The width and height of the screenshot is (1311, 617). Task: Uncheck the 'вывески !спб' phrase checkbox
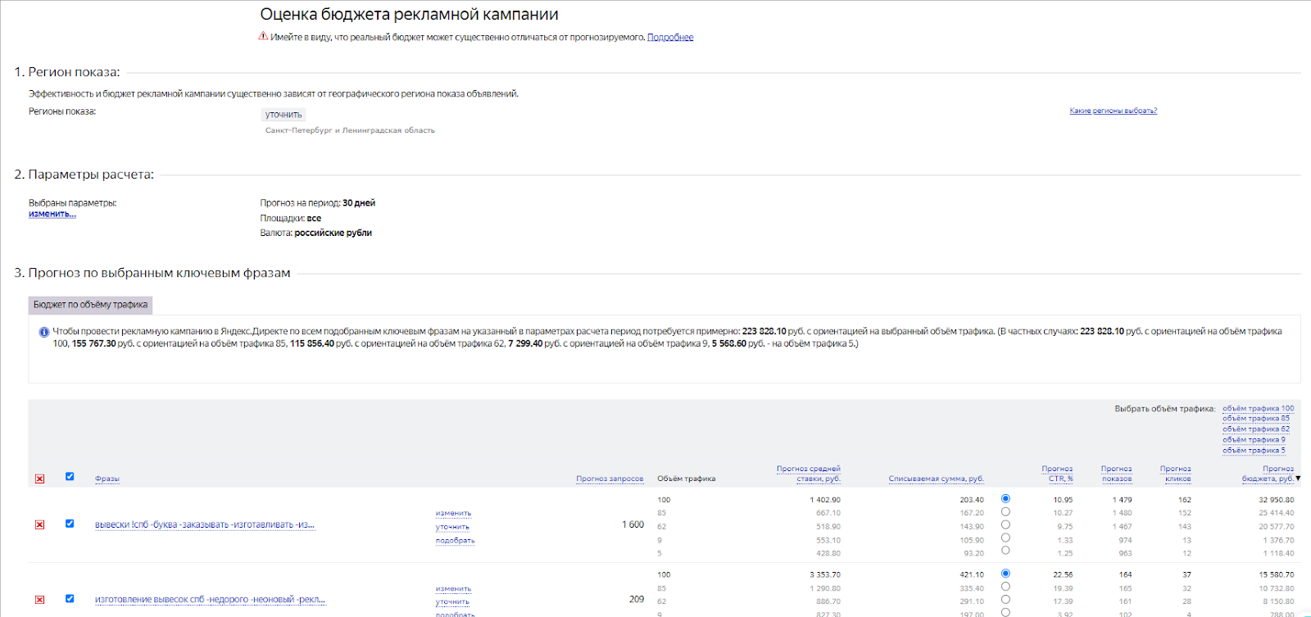click(70, 524)
